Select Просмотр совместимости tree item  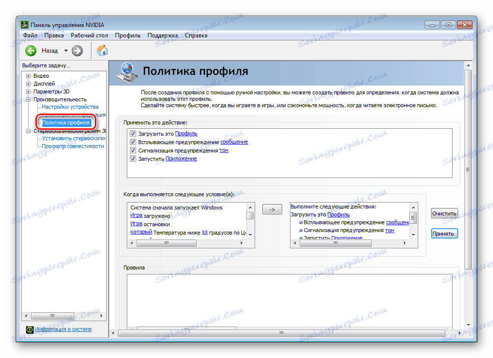[73, 146]
